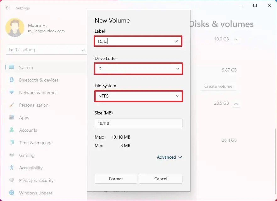
Task: Select the Network & internet globe icon
Action: 11,93
